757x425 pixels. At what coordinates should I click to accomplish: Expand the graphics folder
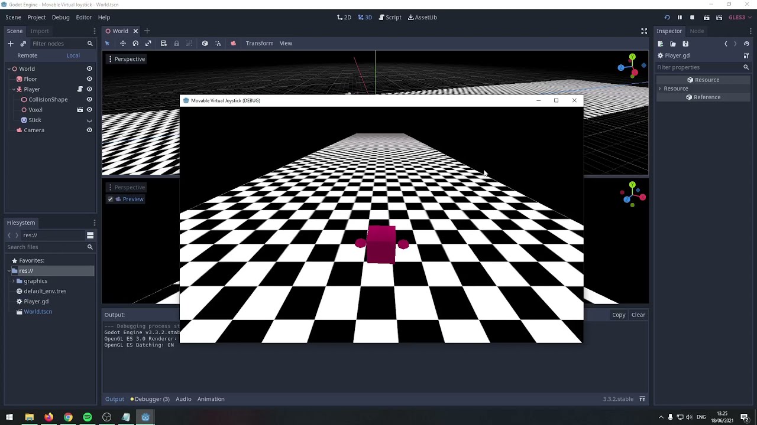(14, 281)
